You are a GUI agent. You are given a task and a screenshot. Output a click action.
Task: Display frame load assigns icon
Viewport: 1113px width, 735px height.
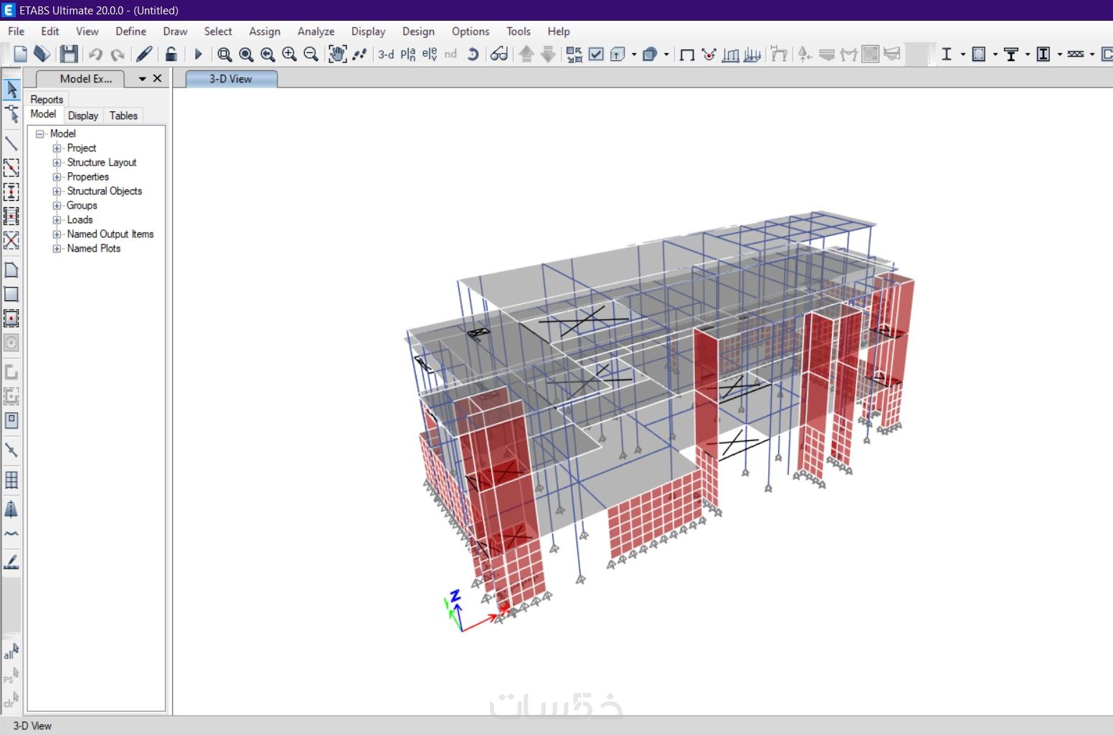point(731,54)
